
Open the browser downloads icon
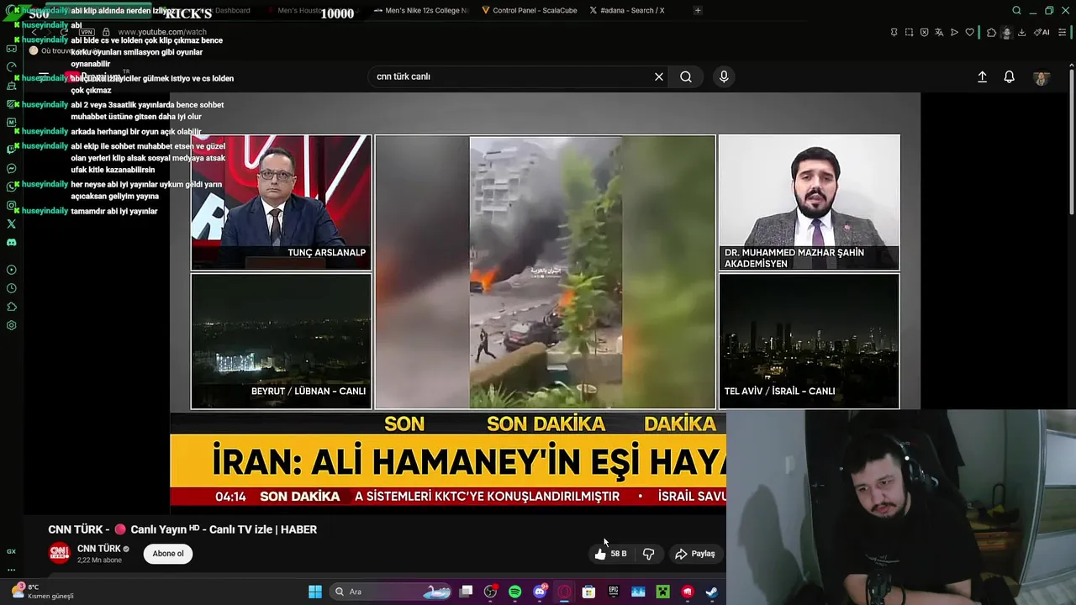point(1021,32)
